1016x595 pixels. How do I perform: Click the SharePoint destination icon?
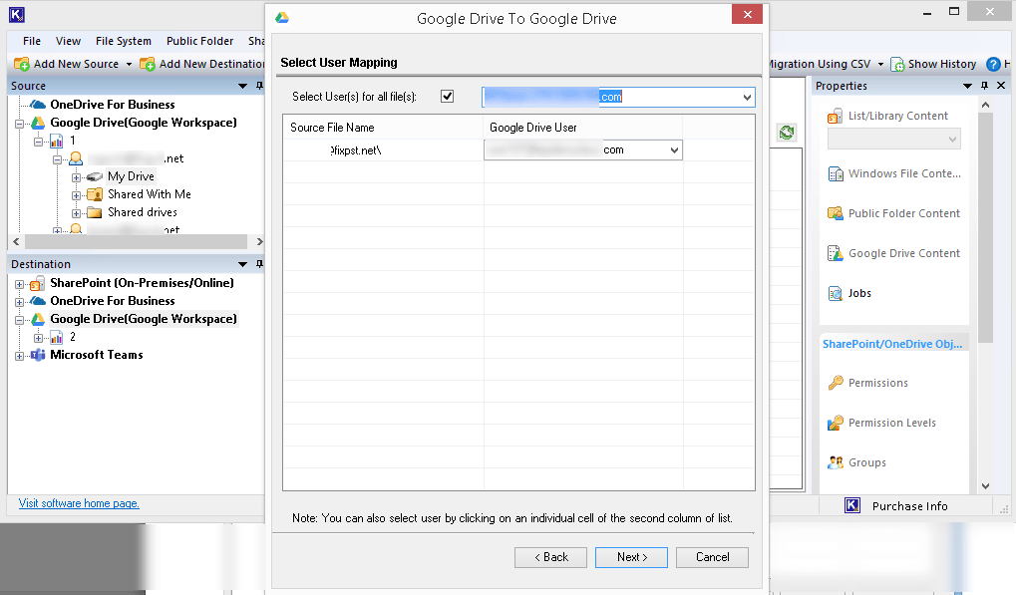38,283
